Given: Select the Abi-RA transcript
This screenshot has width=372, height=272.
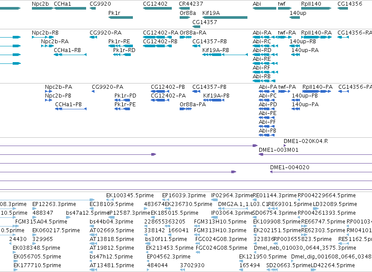Looking at the screenshot, I should pyautogui.click(x=265, y=37).
